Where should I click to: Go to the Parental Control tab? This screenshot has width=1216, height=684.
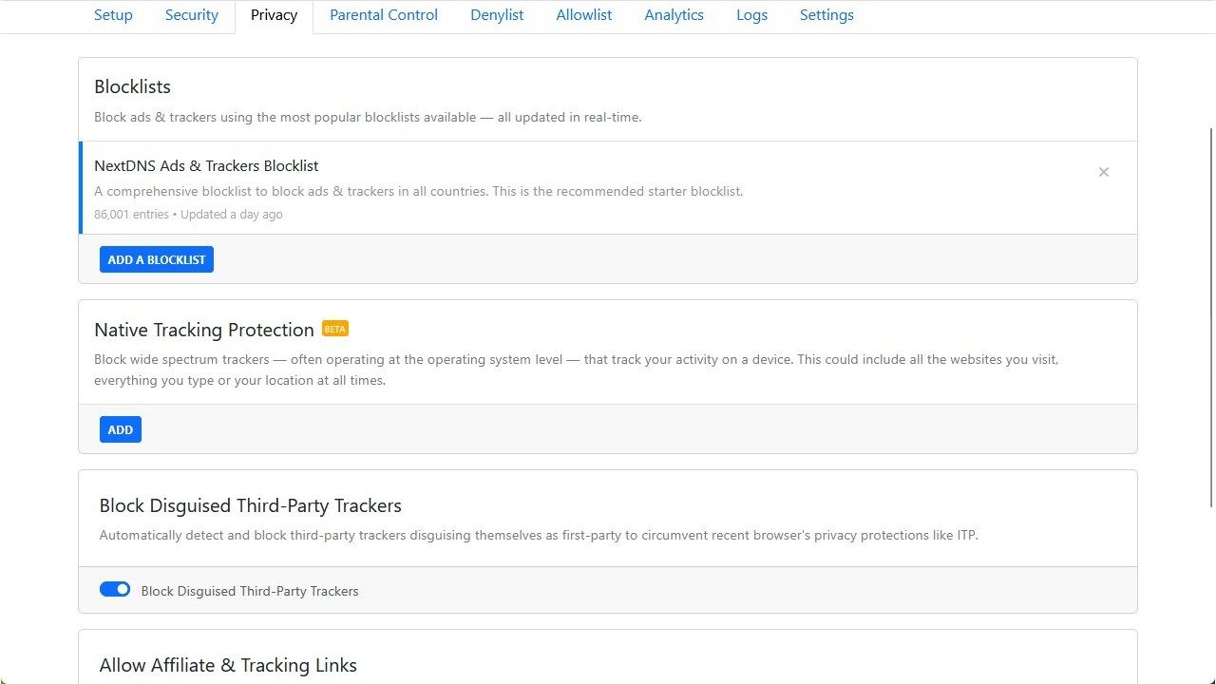pyautogui.click(x=384, y=15)
